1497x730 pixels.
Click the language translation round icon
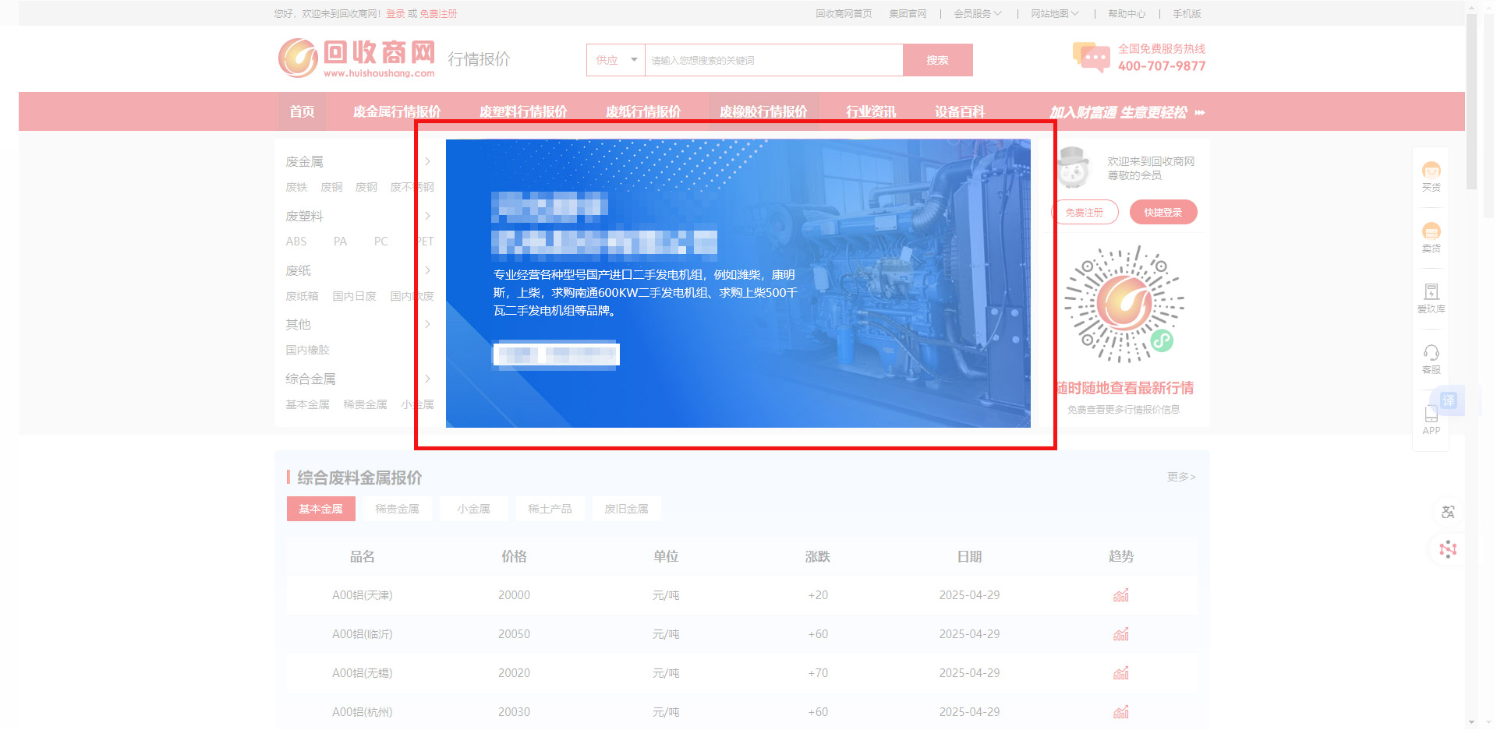1448,512
